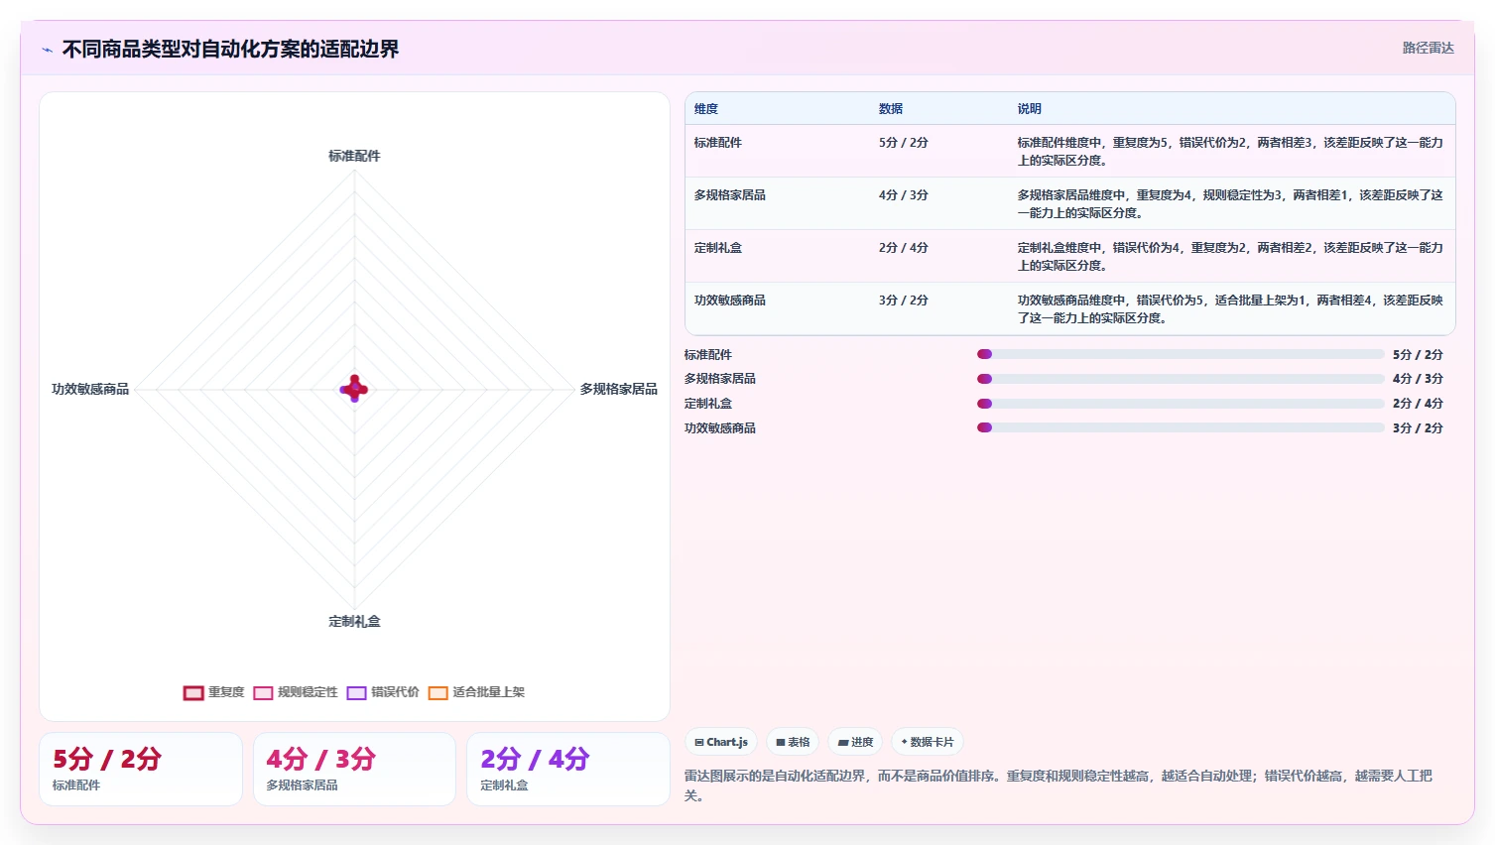Click the 标准配件 row description text
1495x845 pixels.
click(x=1230, y=152)
